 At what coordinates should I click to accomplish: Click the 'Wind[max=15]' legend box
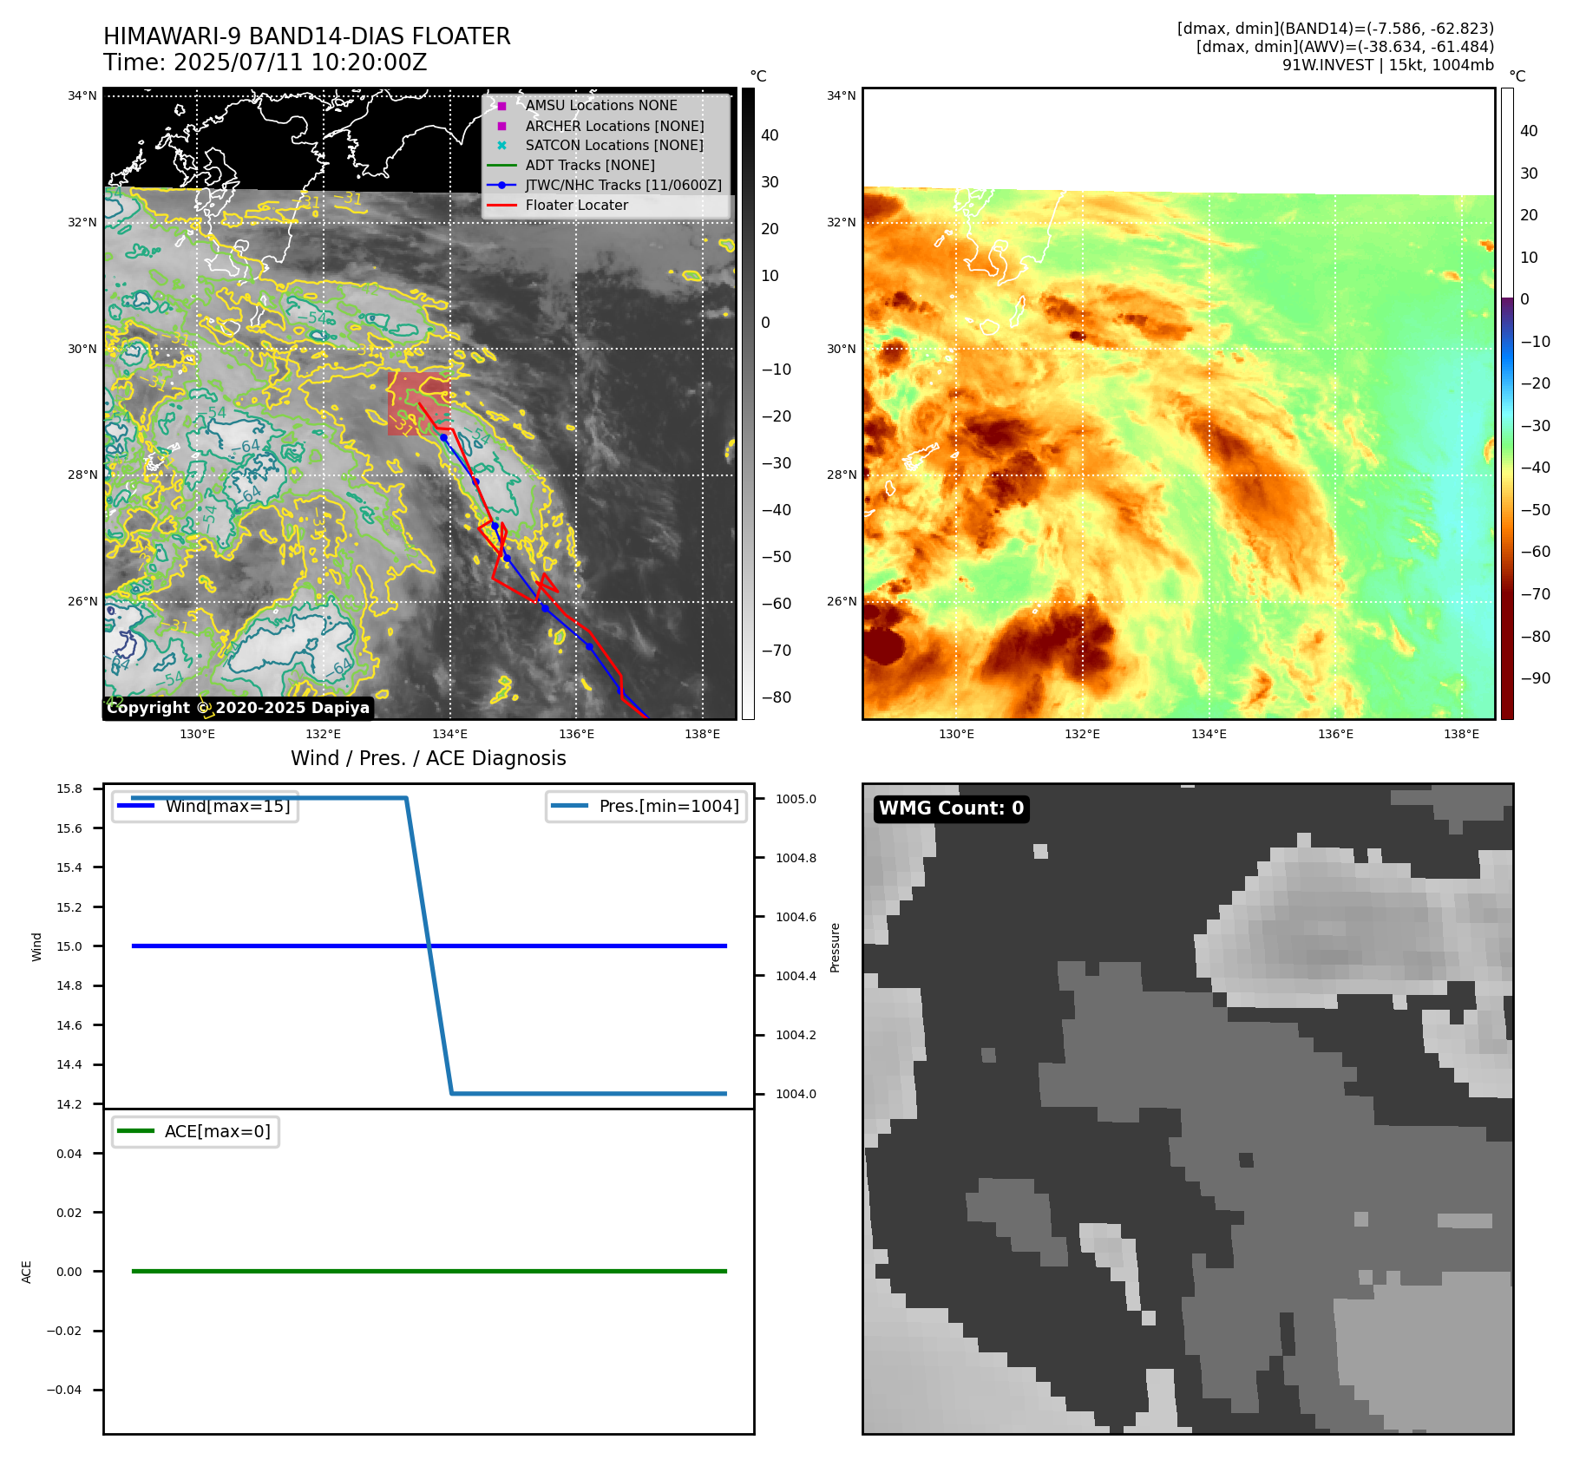click(x=206, y=807)
